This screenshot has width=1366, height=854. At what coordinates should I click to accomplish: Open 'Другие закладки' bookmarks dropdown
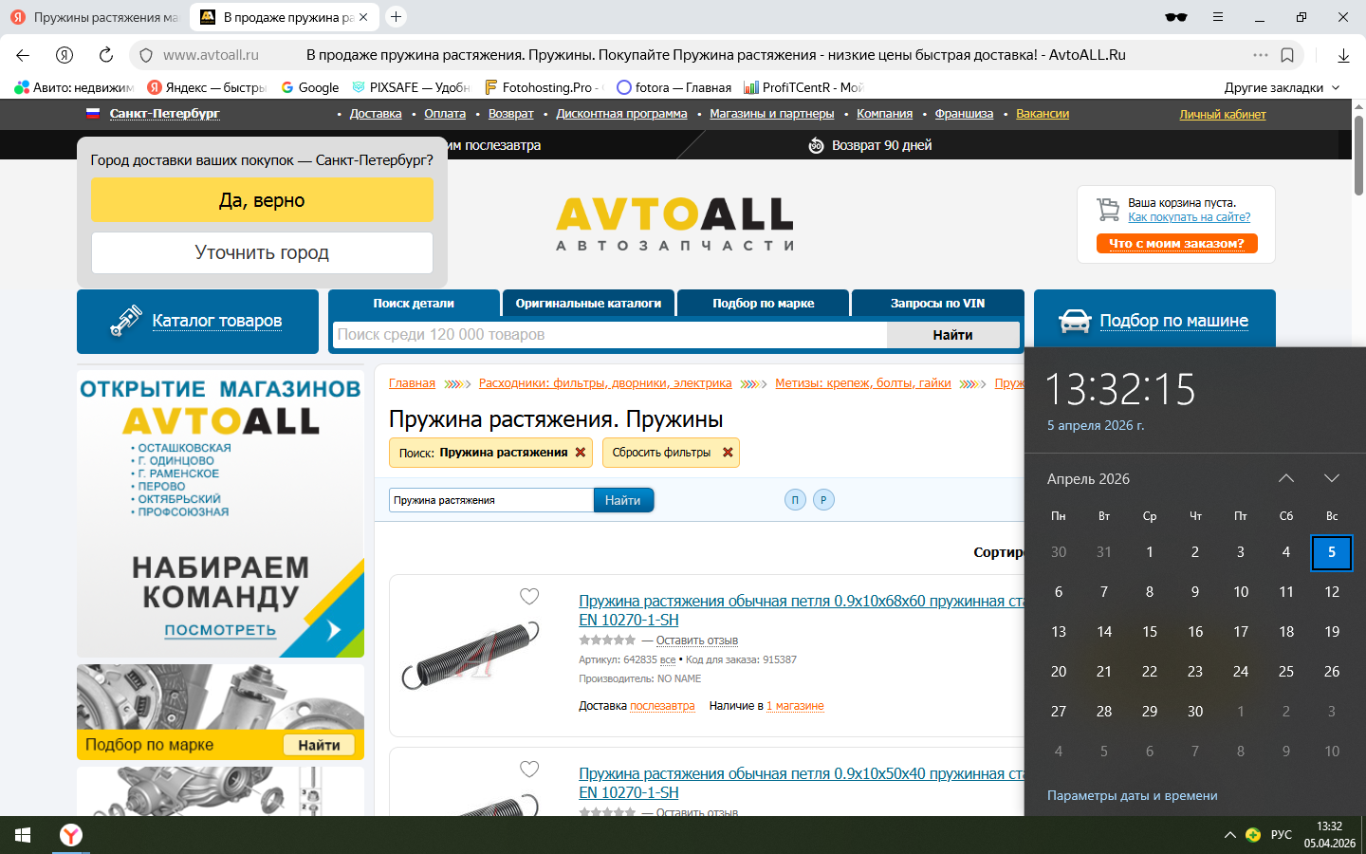[x=1282, y=87]
